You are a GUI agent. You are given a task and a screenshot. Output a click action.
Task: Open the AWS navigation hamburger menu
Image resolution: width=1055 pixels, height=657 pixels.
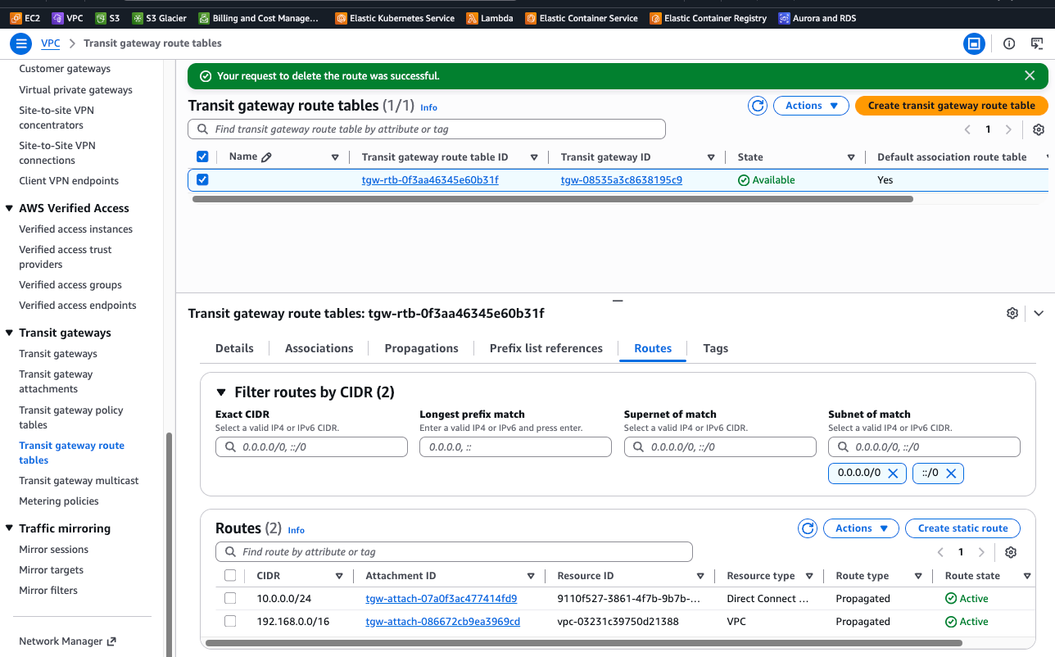[21, 43]
